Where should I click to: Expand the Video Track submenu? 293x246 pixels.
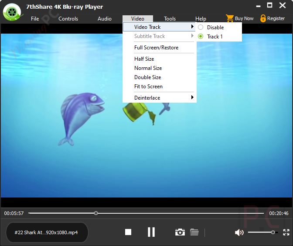tap(159, 27)
